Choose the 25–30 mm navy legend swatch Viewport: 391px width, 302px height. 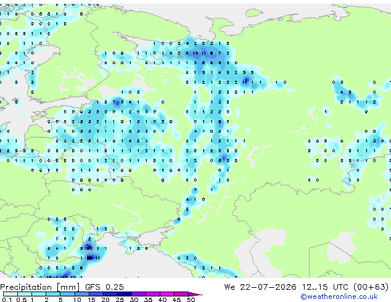tap(124, 294)
